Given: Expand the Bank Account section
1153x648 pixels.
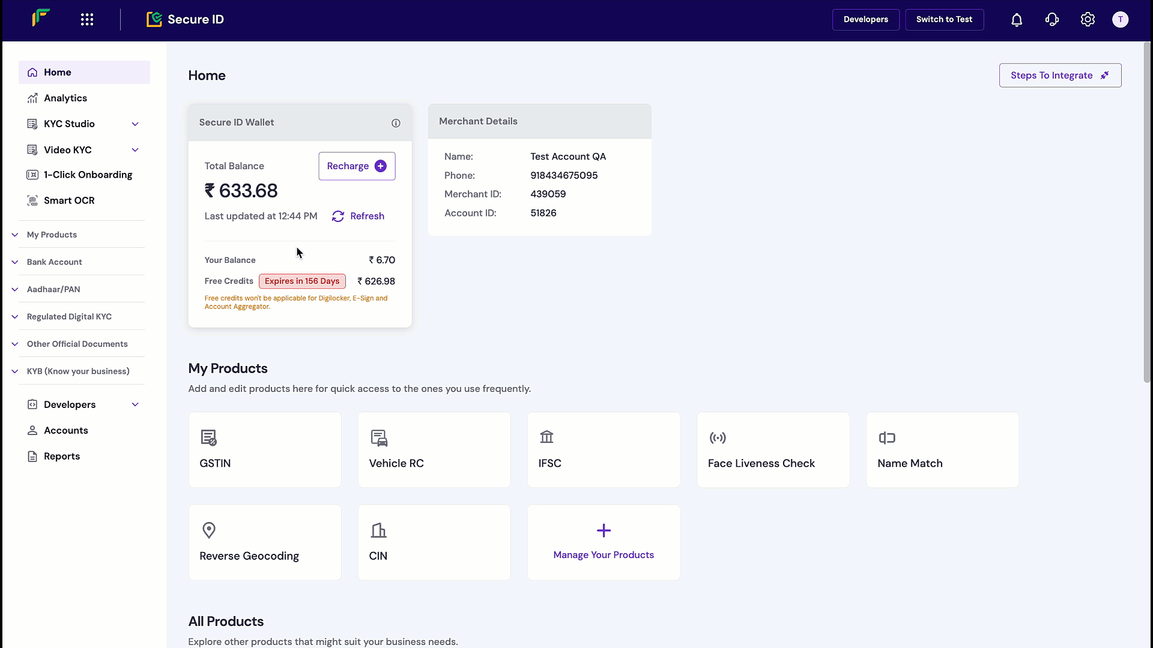Looking at the screenshot, I should point(54,262).
